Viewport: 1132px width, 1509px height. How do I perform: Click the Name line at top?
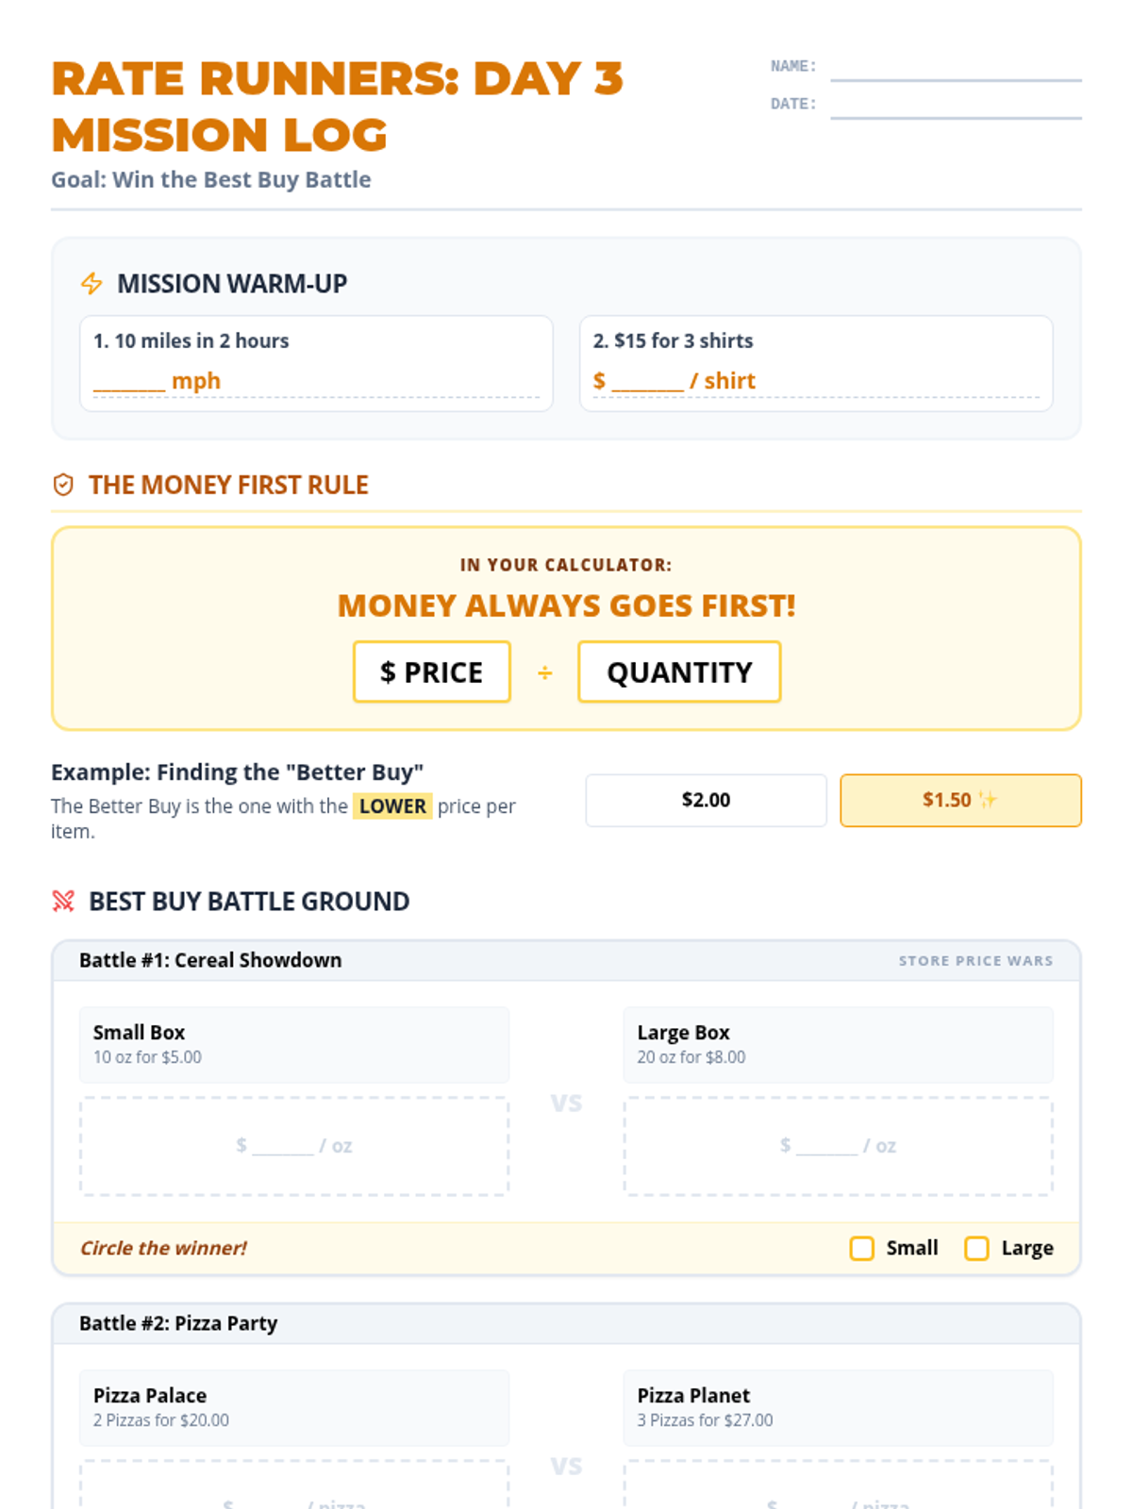(x=955, y=68)
